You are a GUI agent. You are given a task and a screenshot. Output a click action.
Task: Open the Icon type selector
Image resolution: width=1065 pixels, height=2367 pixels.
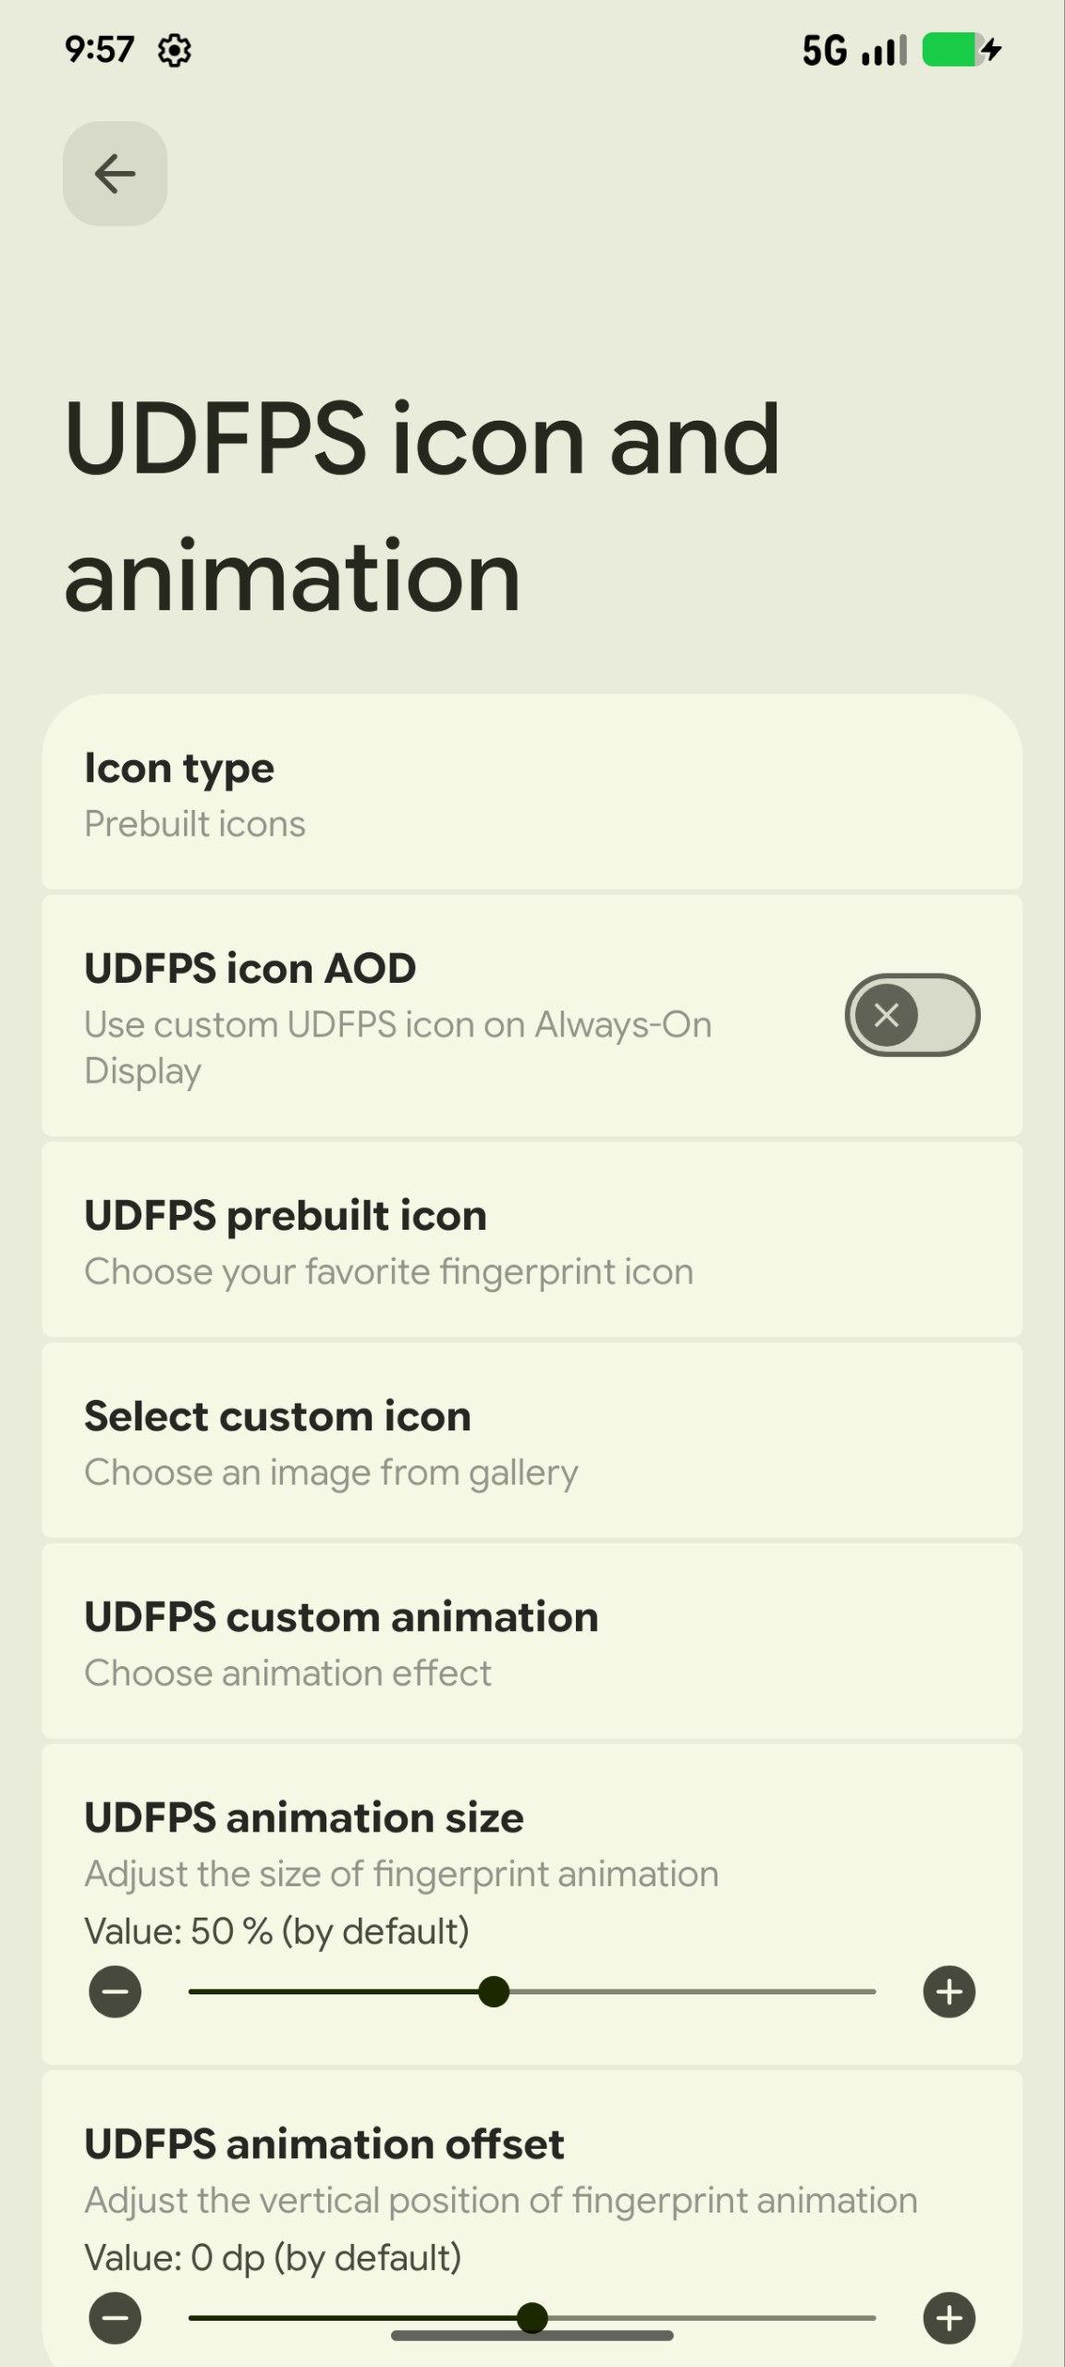(x=532, y=793)
